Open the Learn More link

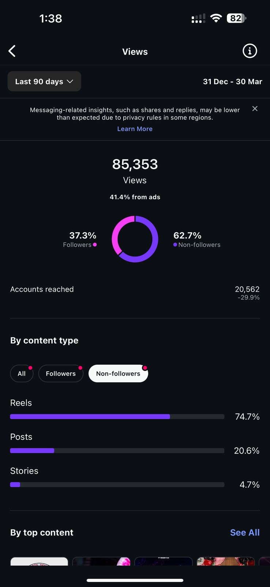135,129
